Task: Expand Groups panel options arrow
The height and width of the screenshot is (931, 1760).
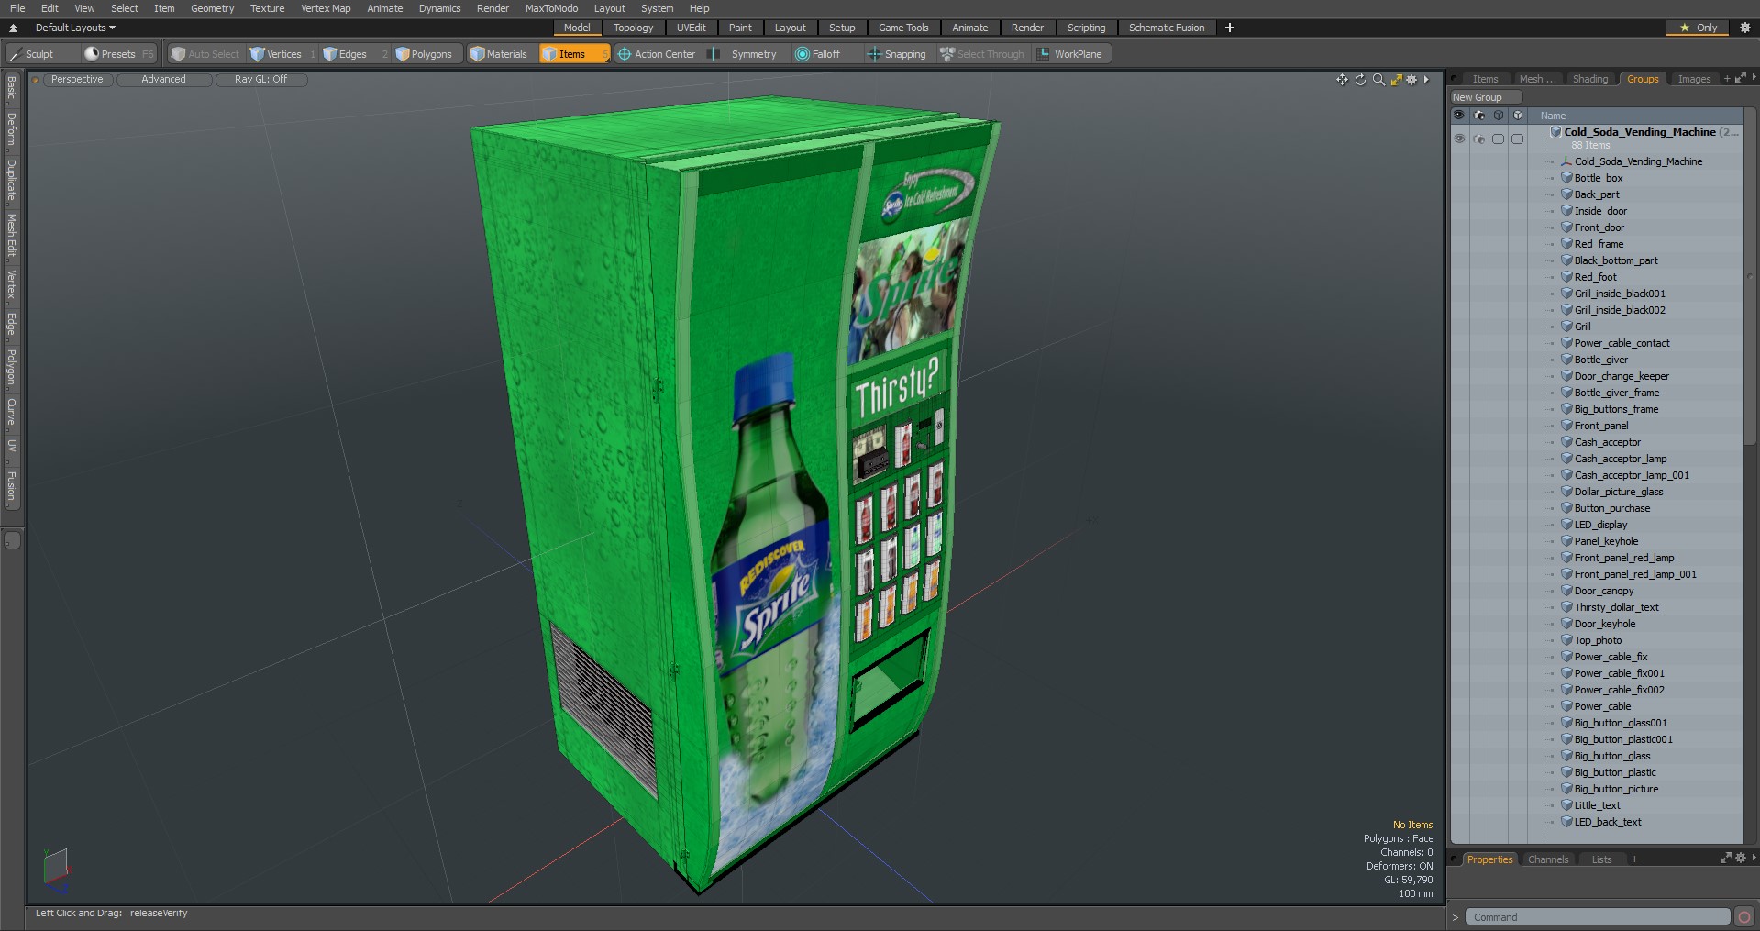Action: click(1753, 78)
